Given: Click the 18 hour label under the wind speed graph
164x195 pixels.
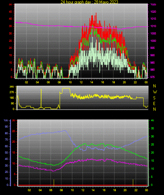Looking at the screenshot, I should pyautogui.click(x=113, y=82).
